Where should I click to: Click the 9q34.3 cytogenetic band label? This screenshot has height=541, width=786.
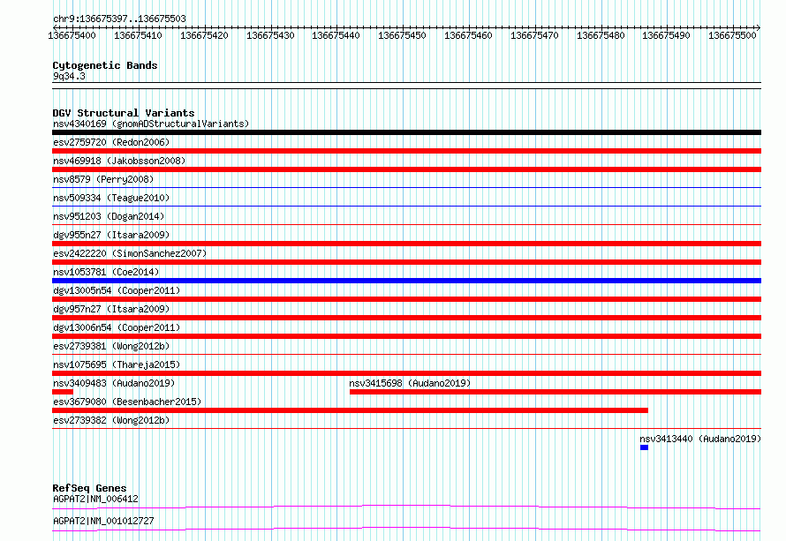[x=69, y=76]
